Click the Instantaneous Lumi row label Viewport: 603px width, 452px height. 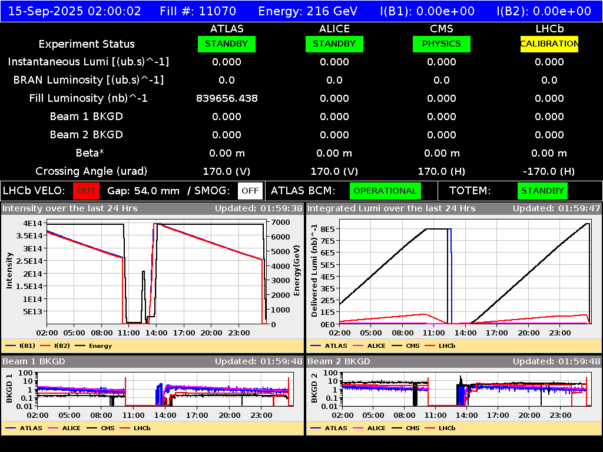(x=88, y=62)
